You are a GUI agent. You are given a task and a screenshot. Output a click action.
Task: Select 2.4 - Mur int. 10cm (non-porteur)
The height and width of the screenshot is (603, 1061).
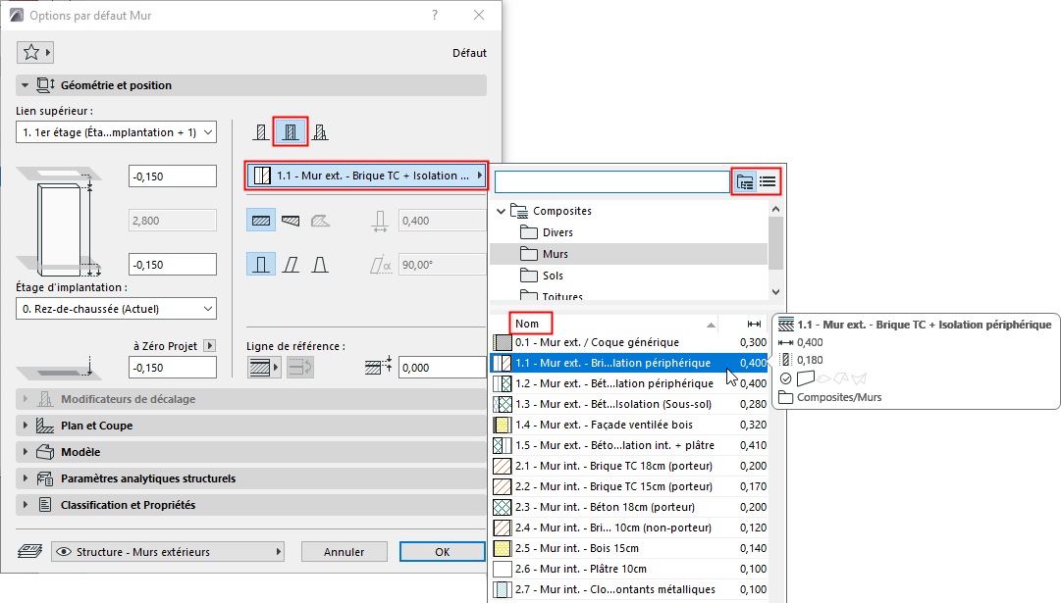(x=629, y=528)
